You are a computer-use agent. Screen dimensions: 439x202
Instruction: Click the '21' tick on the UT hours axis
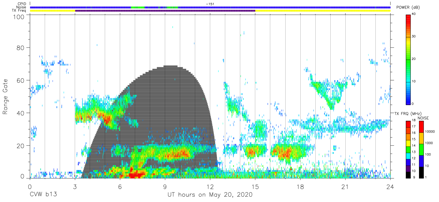coord(345,187)
